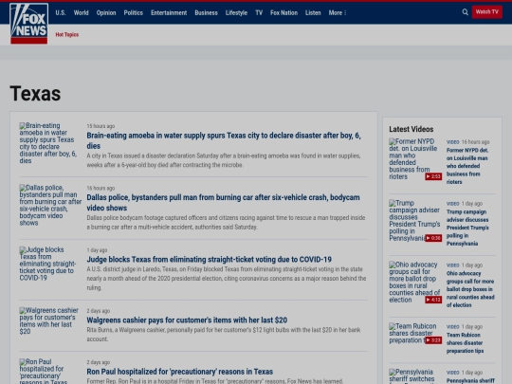Viewport: 512px width, 384px height.
Task: Play the Team Rubicon video badge
Action: pyautogui.click(x=433, y=340)
